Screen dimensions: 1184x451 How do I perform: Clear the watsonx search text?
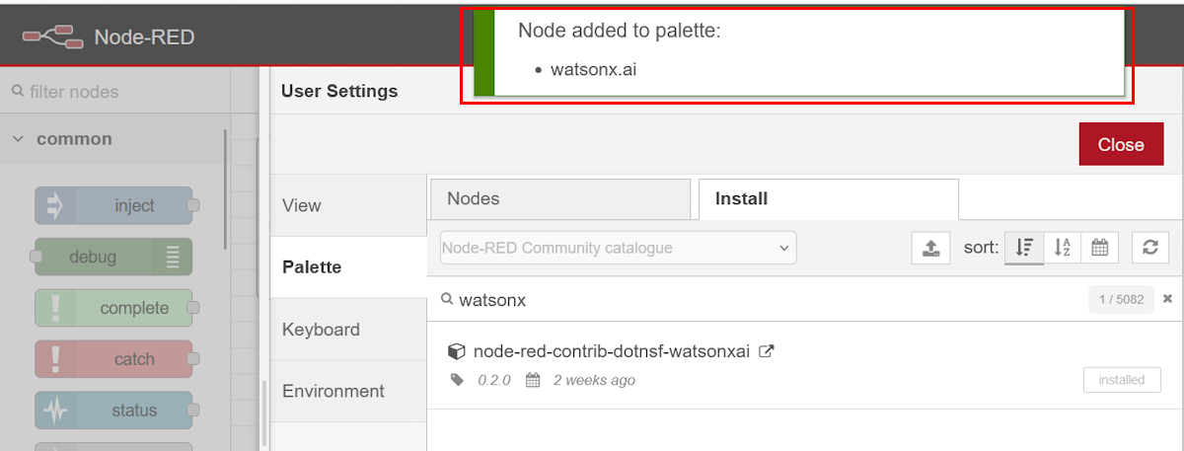pos(1167,299)
